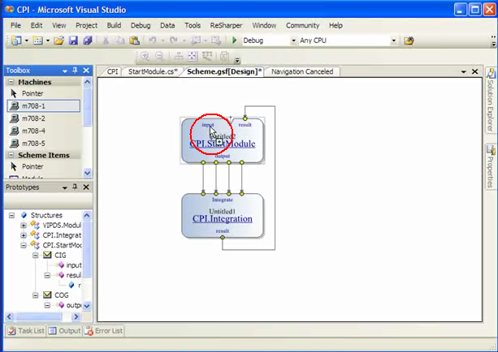
Task: Click the New Project toolbar icon
Action: pyautogui.click(x=16, y=41)
